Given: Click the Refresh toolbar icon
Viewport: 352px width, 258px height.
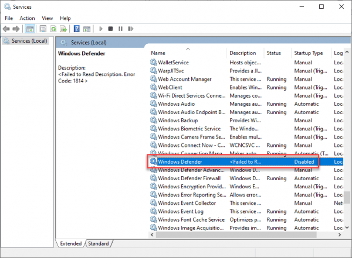Looking at the screenshot, I should 53,29.
